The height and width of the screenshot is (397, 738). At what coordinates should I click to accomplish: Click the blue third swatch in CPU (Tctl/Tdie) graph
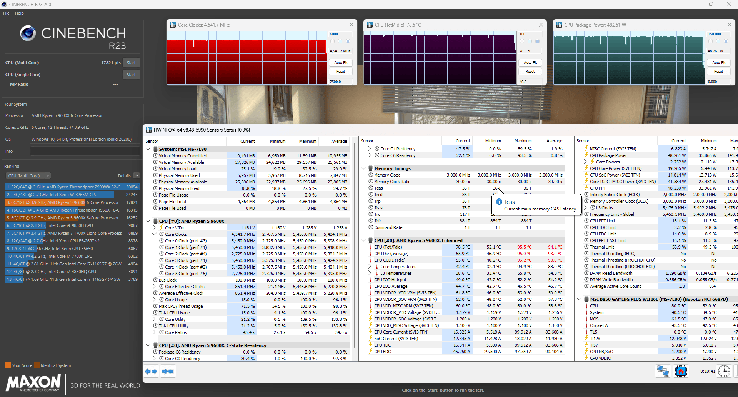point(538,41)
